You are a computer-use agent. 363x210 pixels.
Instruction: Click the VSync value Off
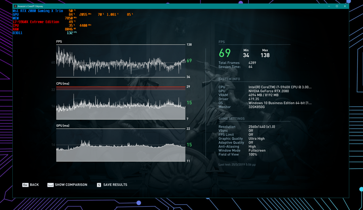click(251, 131)
